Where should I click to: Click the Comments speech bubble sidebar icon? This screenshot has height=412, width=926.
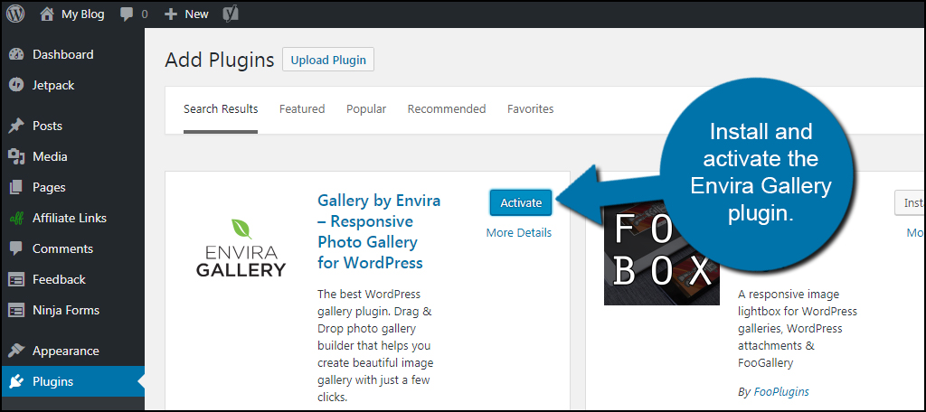(16, 248)
